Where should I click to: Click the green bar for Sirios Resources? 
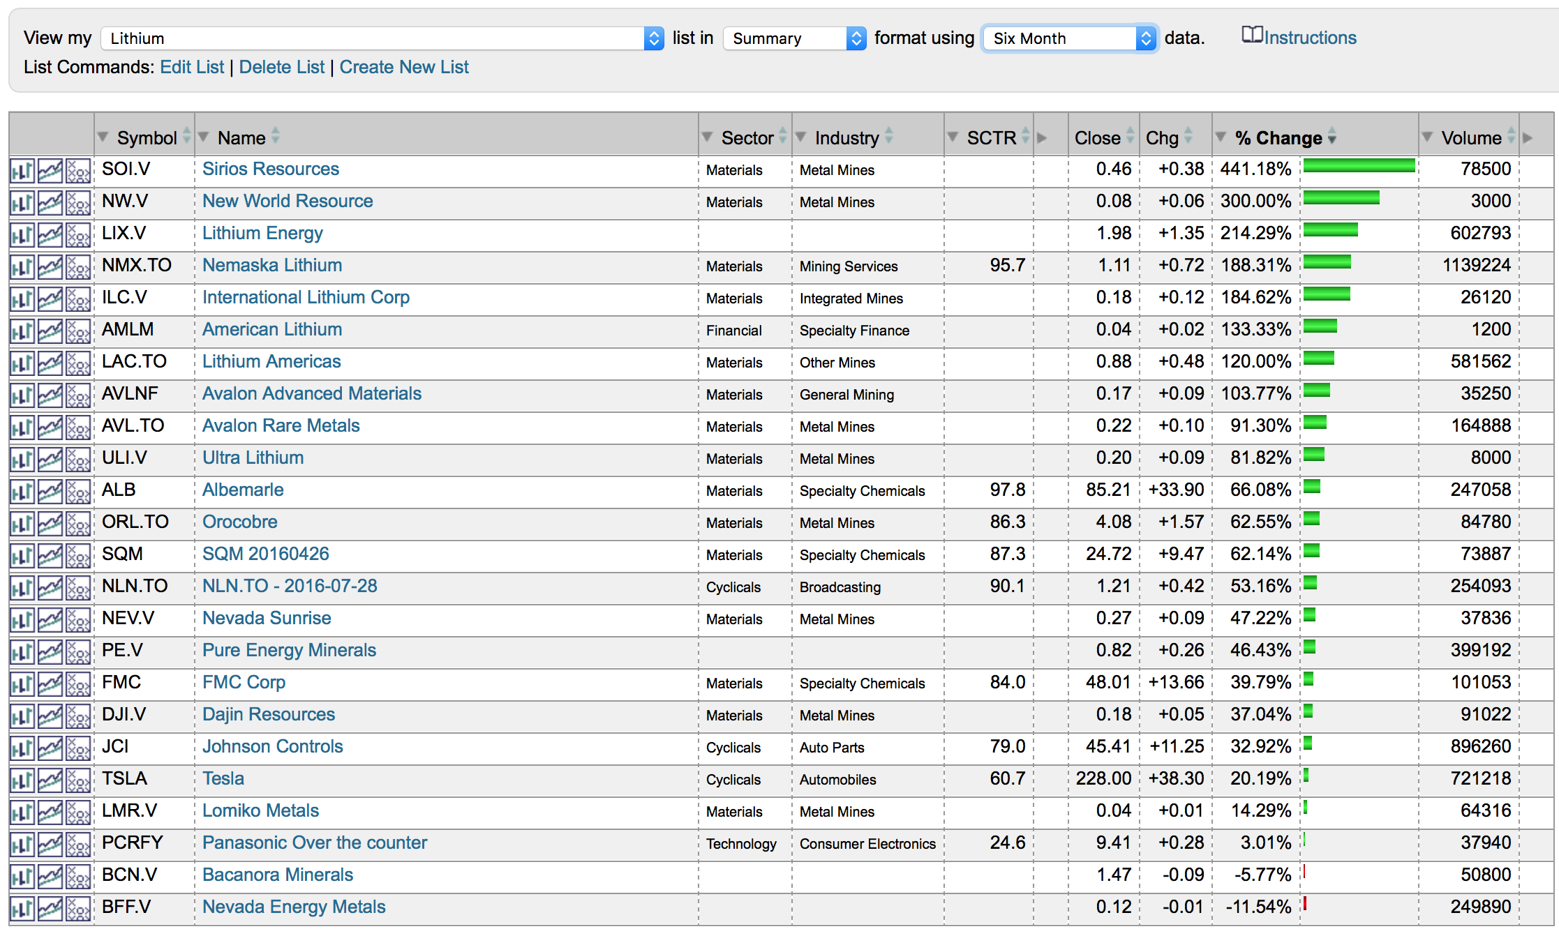(1359, 166)
